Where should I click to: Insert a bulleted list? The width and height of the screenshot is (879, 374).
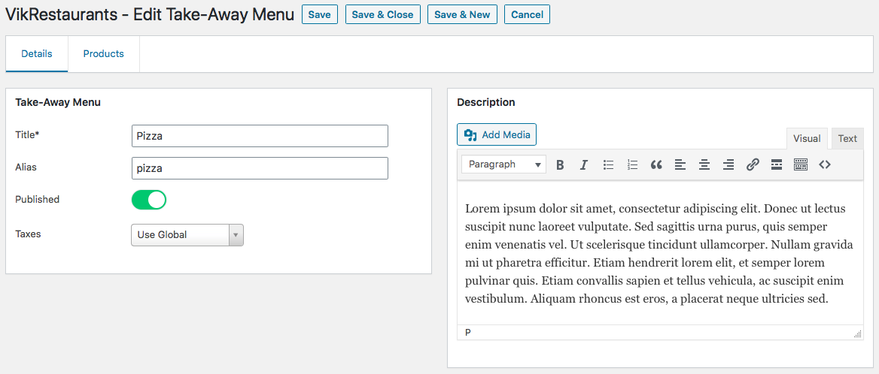coord(608,164)
